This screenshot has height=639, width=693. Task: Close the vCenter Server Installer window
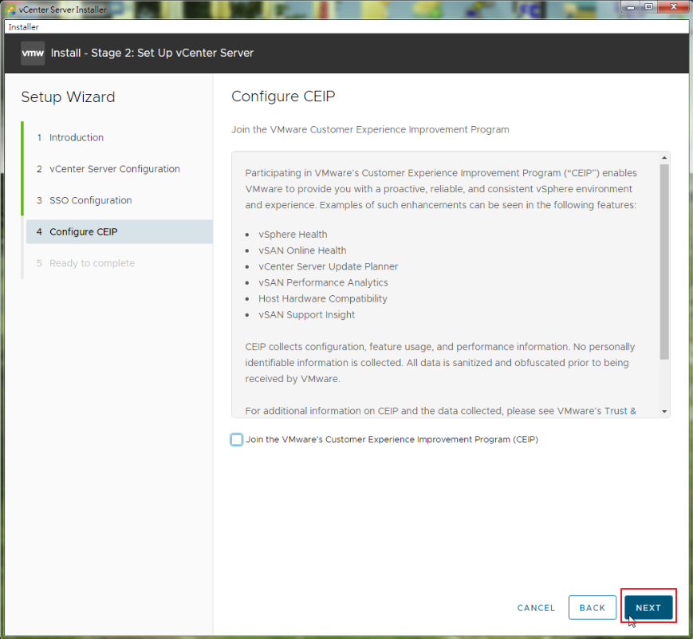[673, 7]
